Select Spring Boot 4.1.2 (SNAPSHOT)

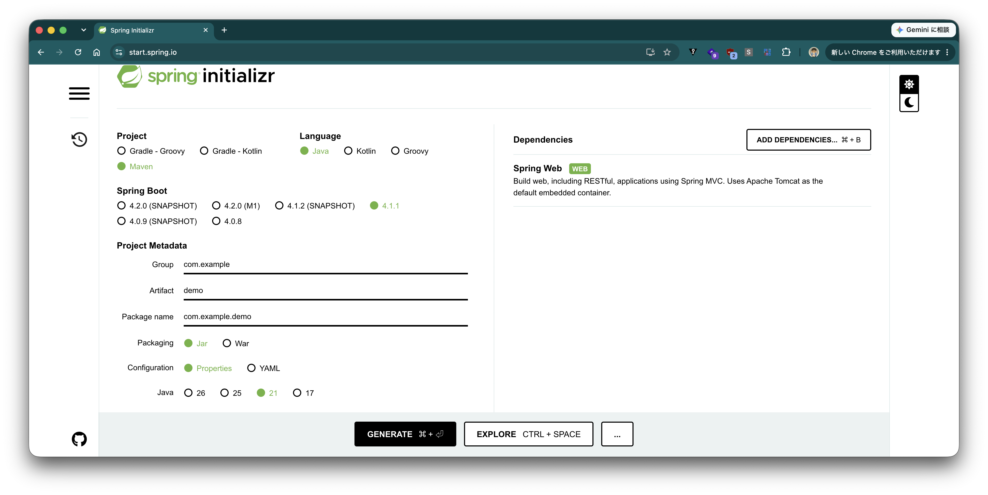pos(315,206)
